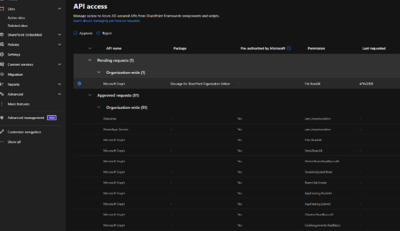Select the PowerApps Service API row

236,130
